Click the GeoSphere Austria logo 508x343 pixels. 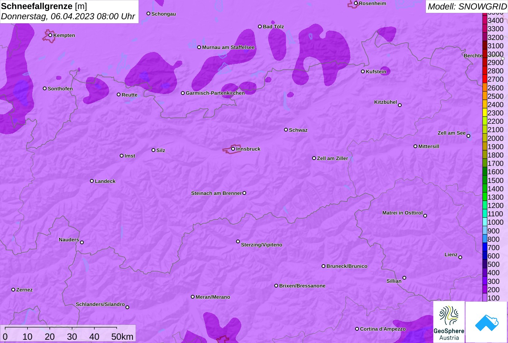(x=449, y=322)
